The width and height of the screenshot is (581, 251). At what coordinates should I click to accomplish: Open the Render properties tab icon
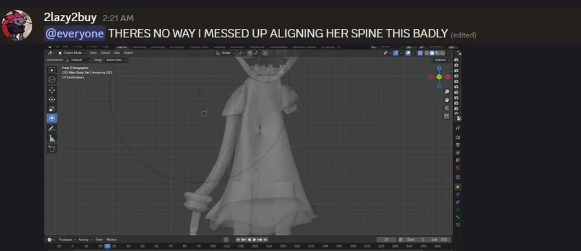point(458,138)
